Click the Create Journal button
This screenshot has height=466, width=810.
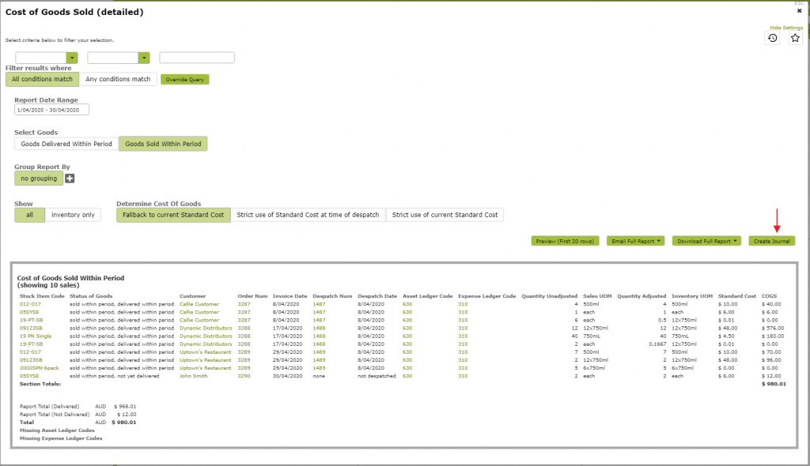[771, 241]
